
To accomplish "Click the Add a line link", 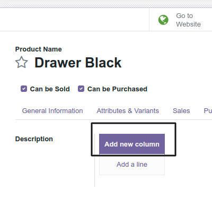I will [x=132, y=165].
